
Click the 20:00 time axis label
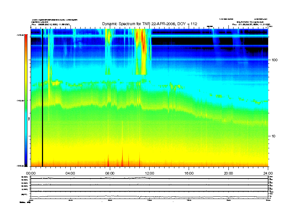(x=228, y=173)
